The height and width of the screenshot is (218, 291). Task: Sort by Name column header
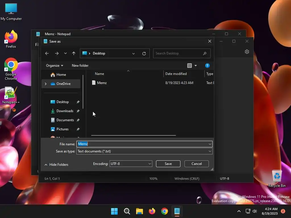click(x=99, y=74)
